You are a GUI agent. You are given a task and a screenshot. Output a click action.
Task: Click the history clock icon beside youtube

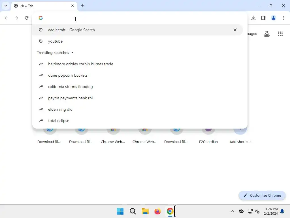click(x=41, y=41)
